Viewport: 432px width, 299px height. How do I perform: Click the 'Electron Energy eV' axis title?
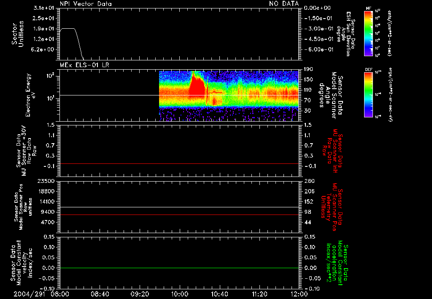click(30, 95)
